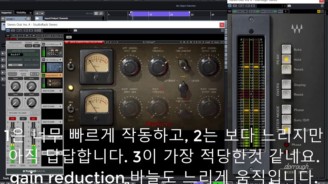This screenshot has height=184, width=328.
Task: Click the Left-Lat Threshold knob
Action: (x=158, y=66)
